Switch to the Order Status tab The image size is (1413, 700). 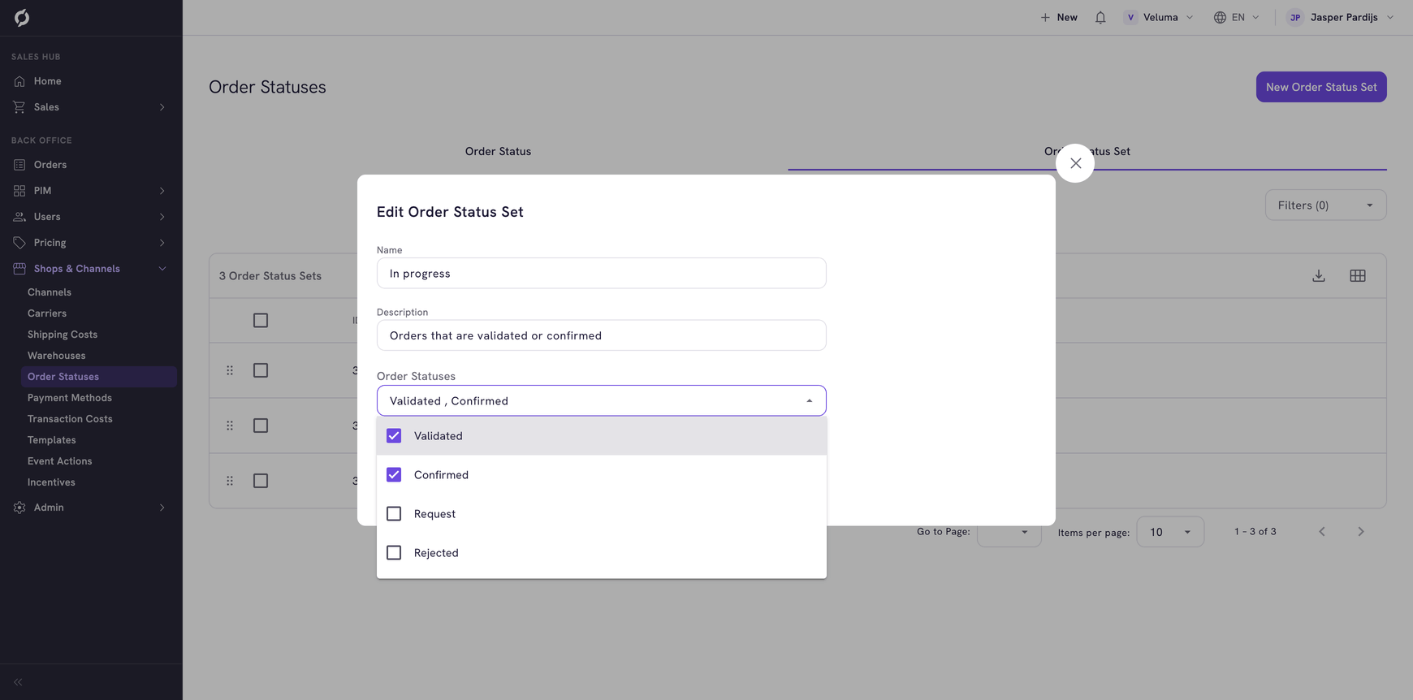point(498,151)
